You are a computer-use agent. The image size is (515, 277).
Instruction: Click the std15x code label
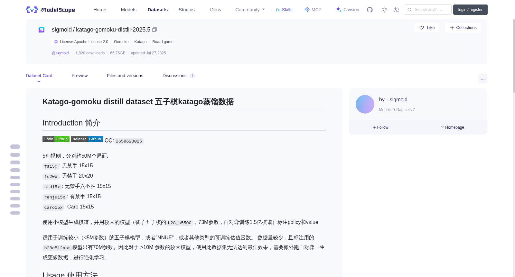[52, 187]
